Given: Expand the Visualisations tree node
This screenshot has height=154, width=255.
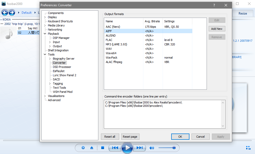Looking at the screenshot, I should (45, 96).
